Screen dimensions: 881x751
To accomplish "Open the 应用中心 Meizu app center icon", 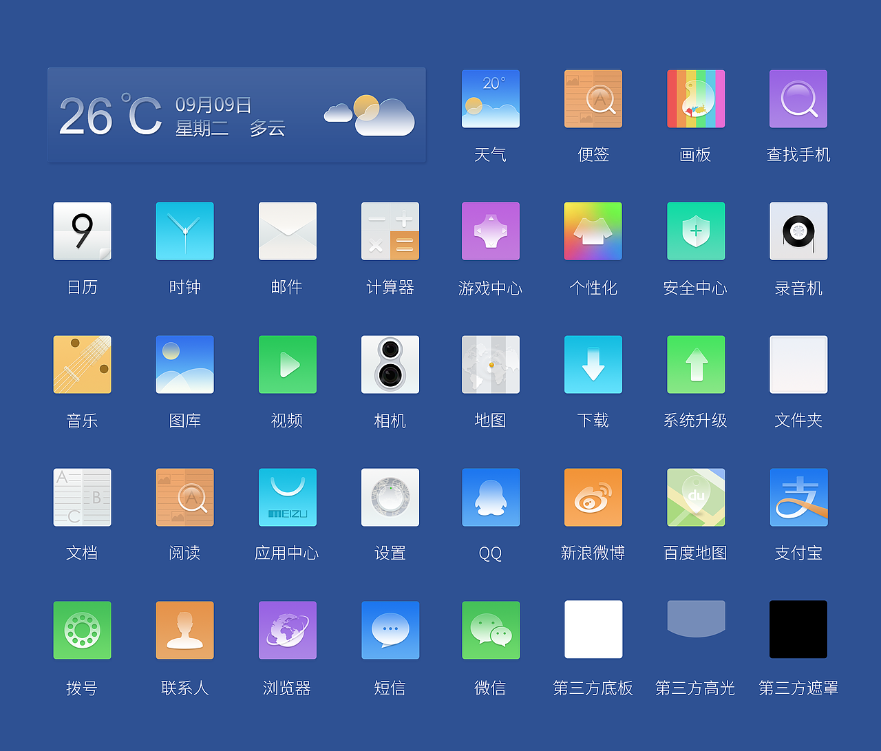I will click(x=288, y=498).
